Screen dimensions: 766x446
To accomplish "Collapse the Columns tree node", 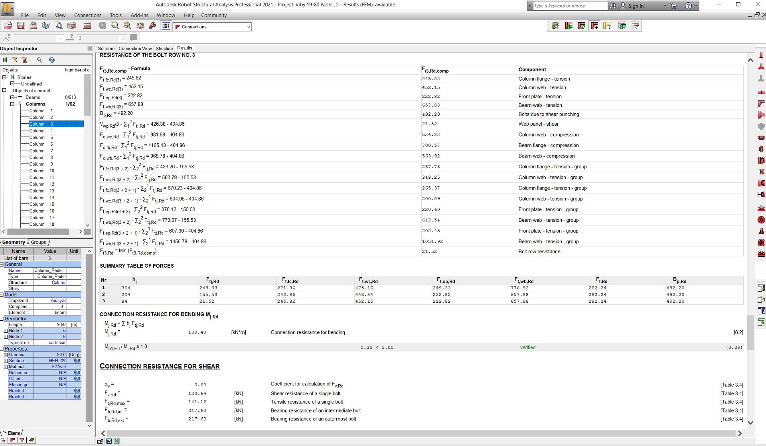I will [x=12, y=104].
